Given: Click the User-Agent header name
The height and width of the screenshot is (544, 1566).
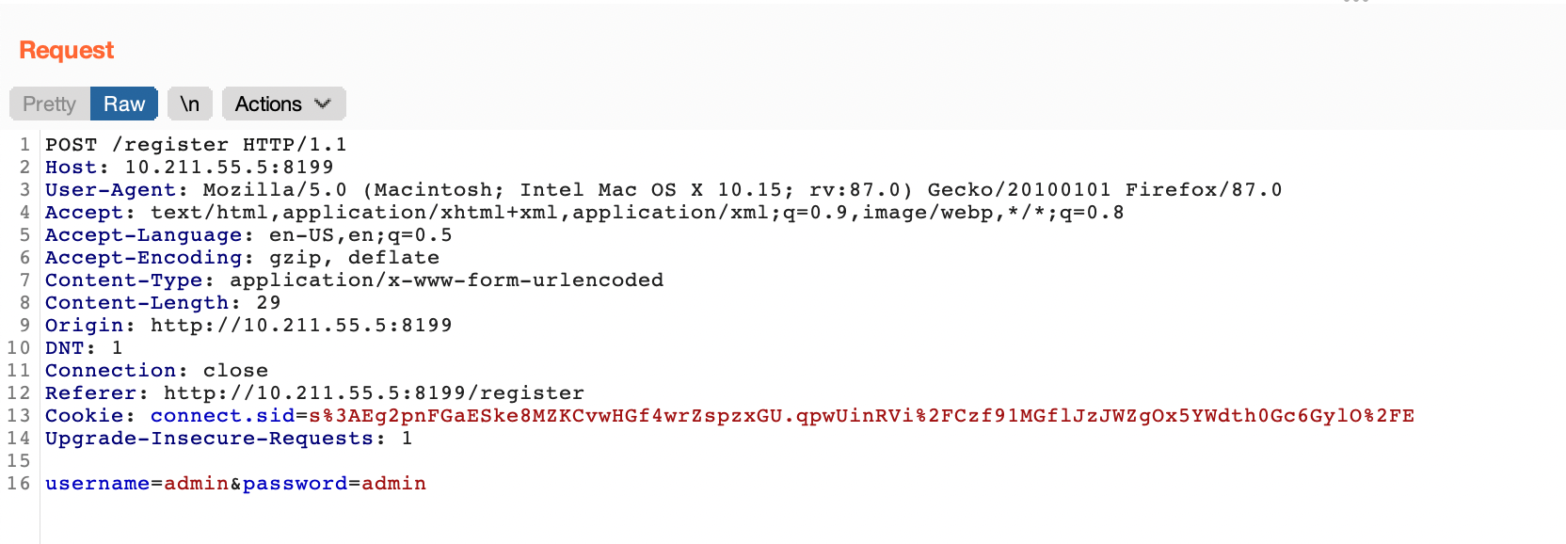Looking at the screenshot, I should pyautogui.click(x=109, y=190).
